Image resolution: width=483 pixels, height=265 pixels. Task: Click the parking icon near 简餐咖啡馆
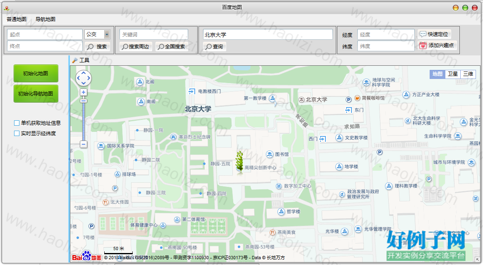click(x=348, y=99)
